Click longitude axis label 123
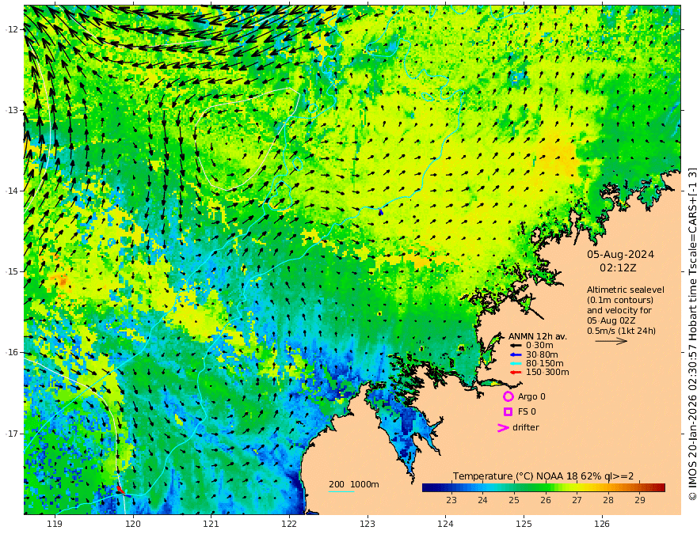 (368, 524)
